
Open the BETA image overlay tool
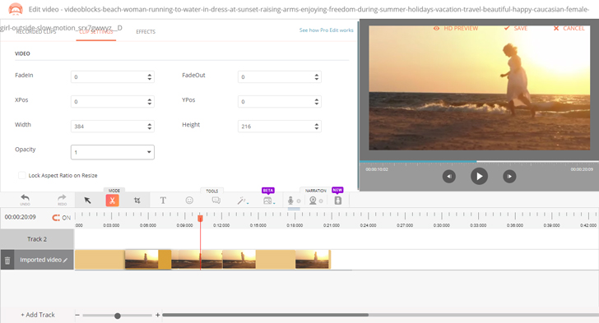(268, 201)
